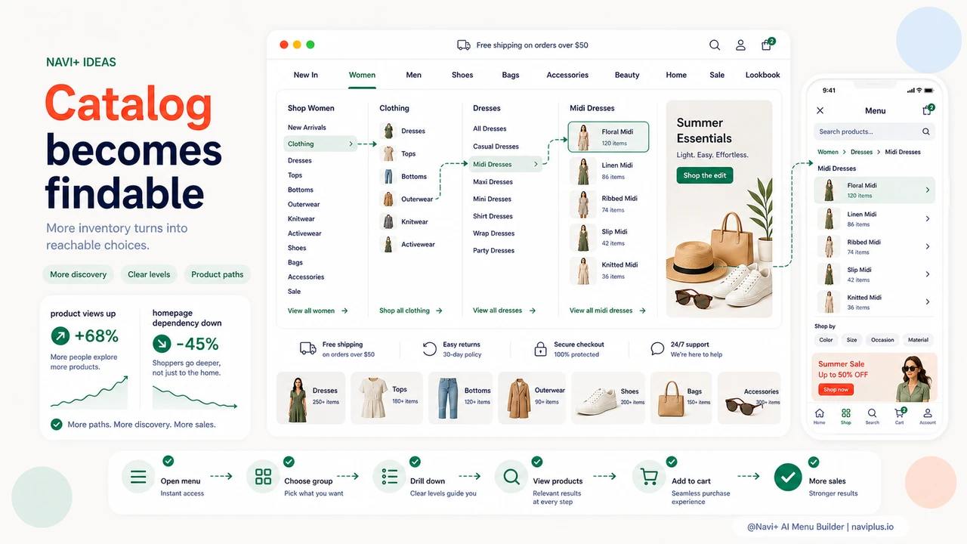Open Ribbed Midi chevron in mobile list
Screen dimensions: 967x544
[x=928, y=247]
